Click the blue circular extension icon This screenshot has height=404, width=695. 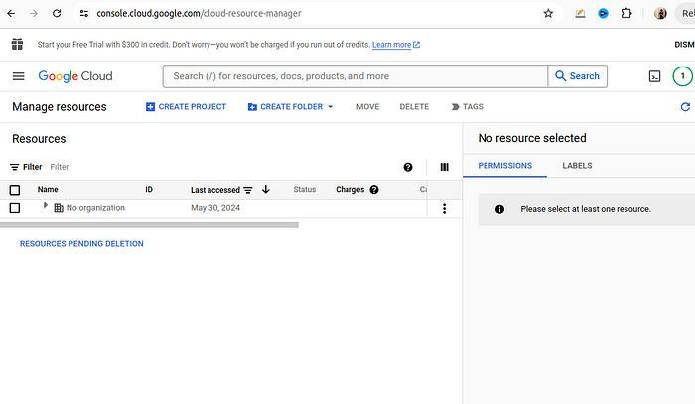603,14
